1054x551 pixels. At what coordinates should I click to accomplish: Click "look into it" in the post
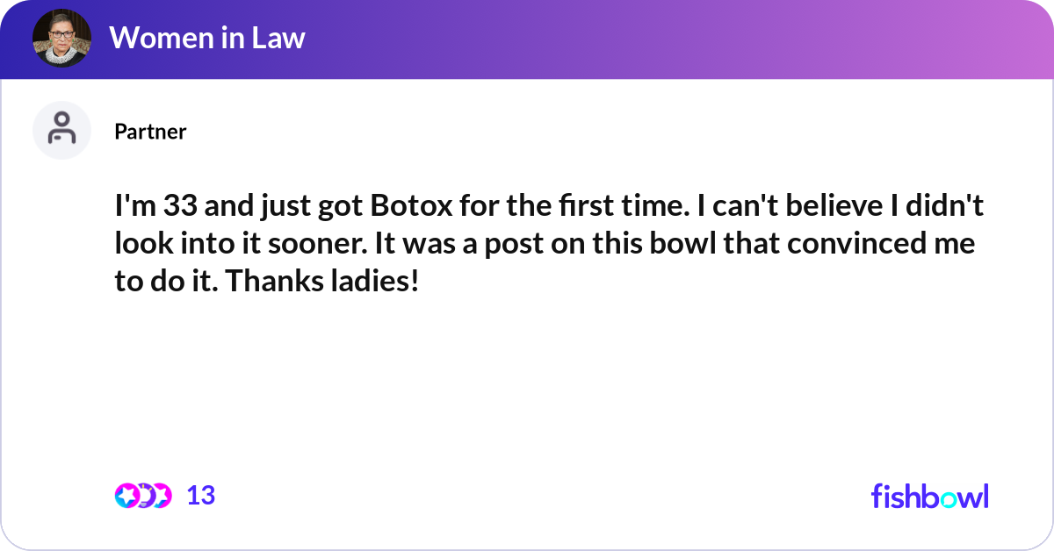[x=191, y=244]
